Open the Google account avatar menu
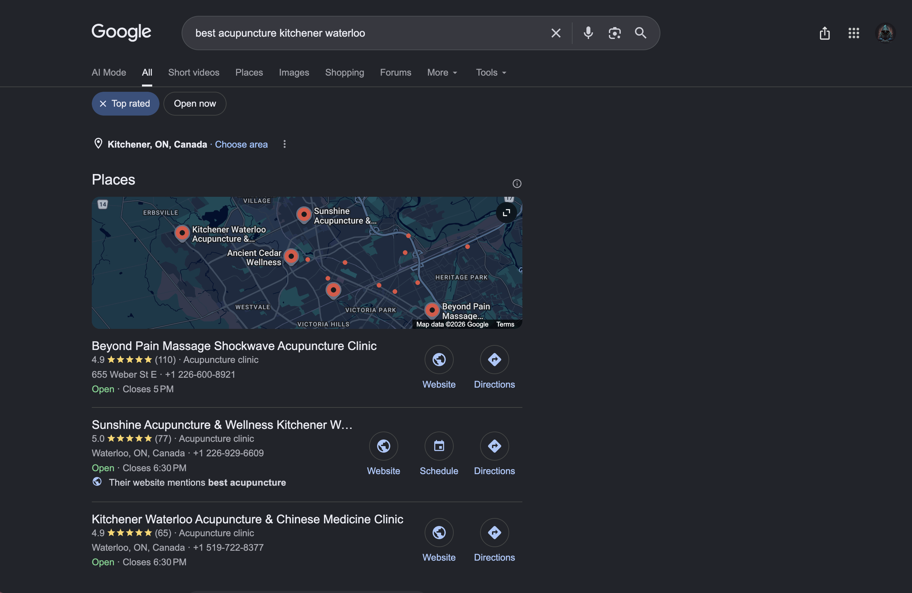This screenshot has width=912, height=593. 885,33
